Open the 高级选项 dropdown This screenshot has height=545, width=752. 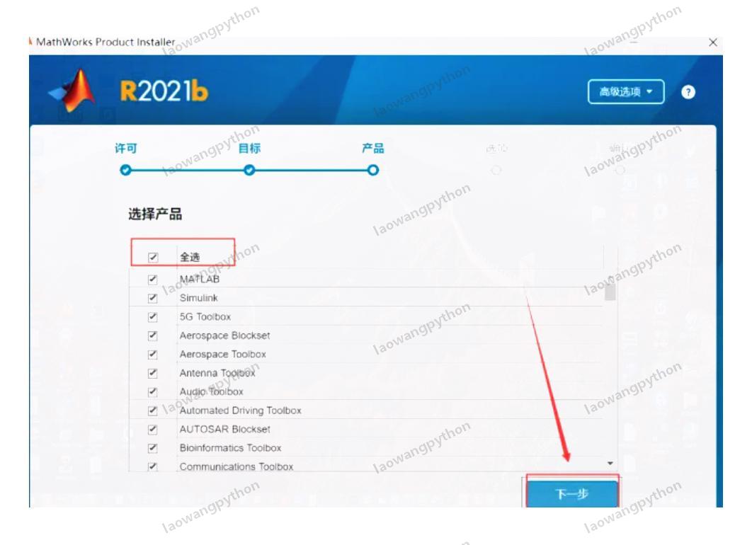point(626,91)
